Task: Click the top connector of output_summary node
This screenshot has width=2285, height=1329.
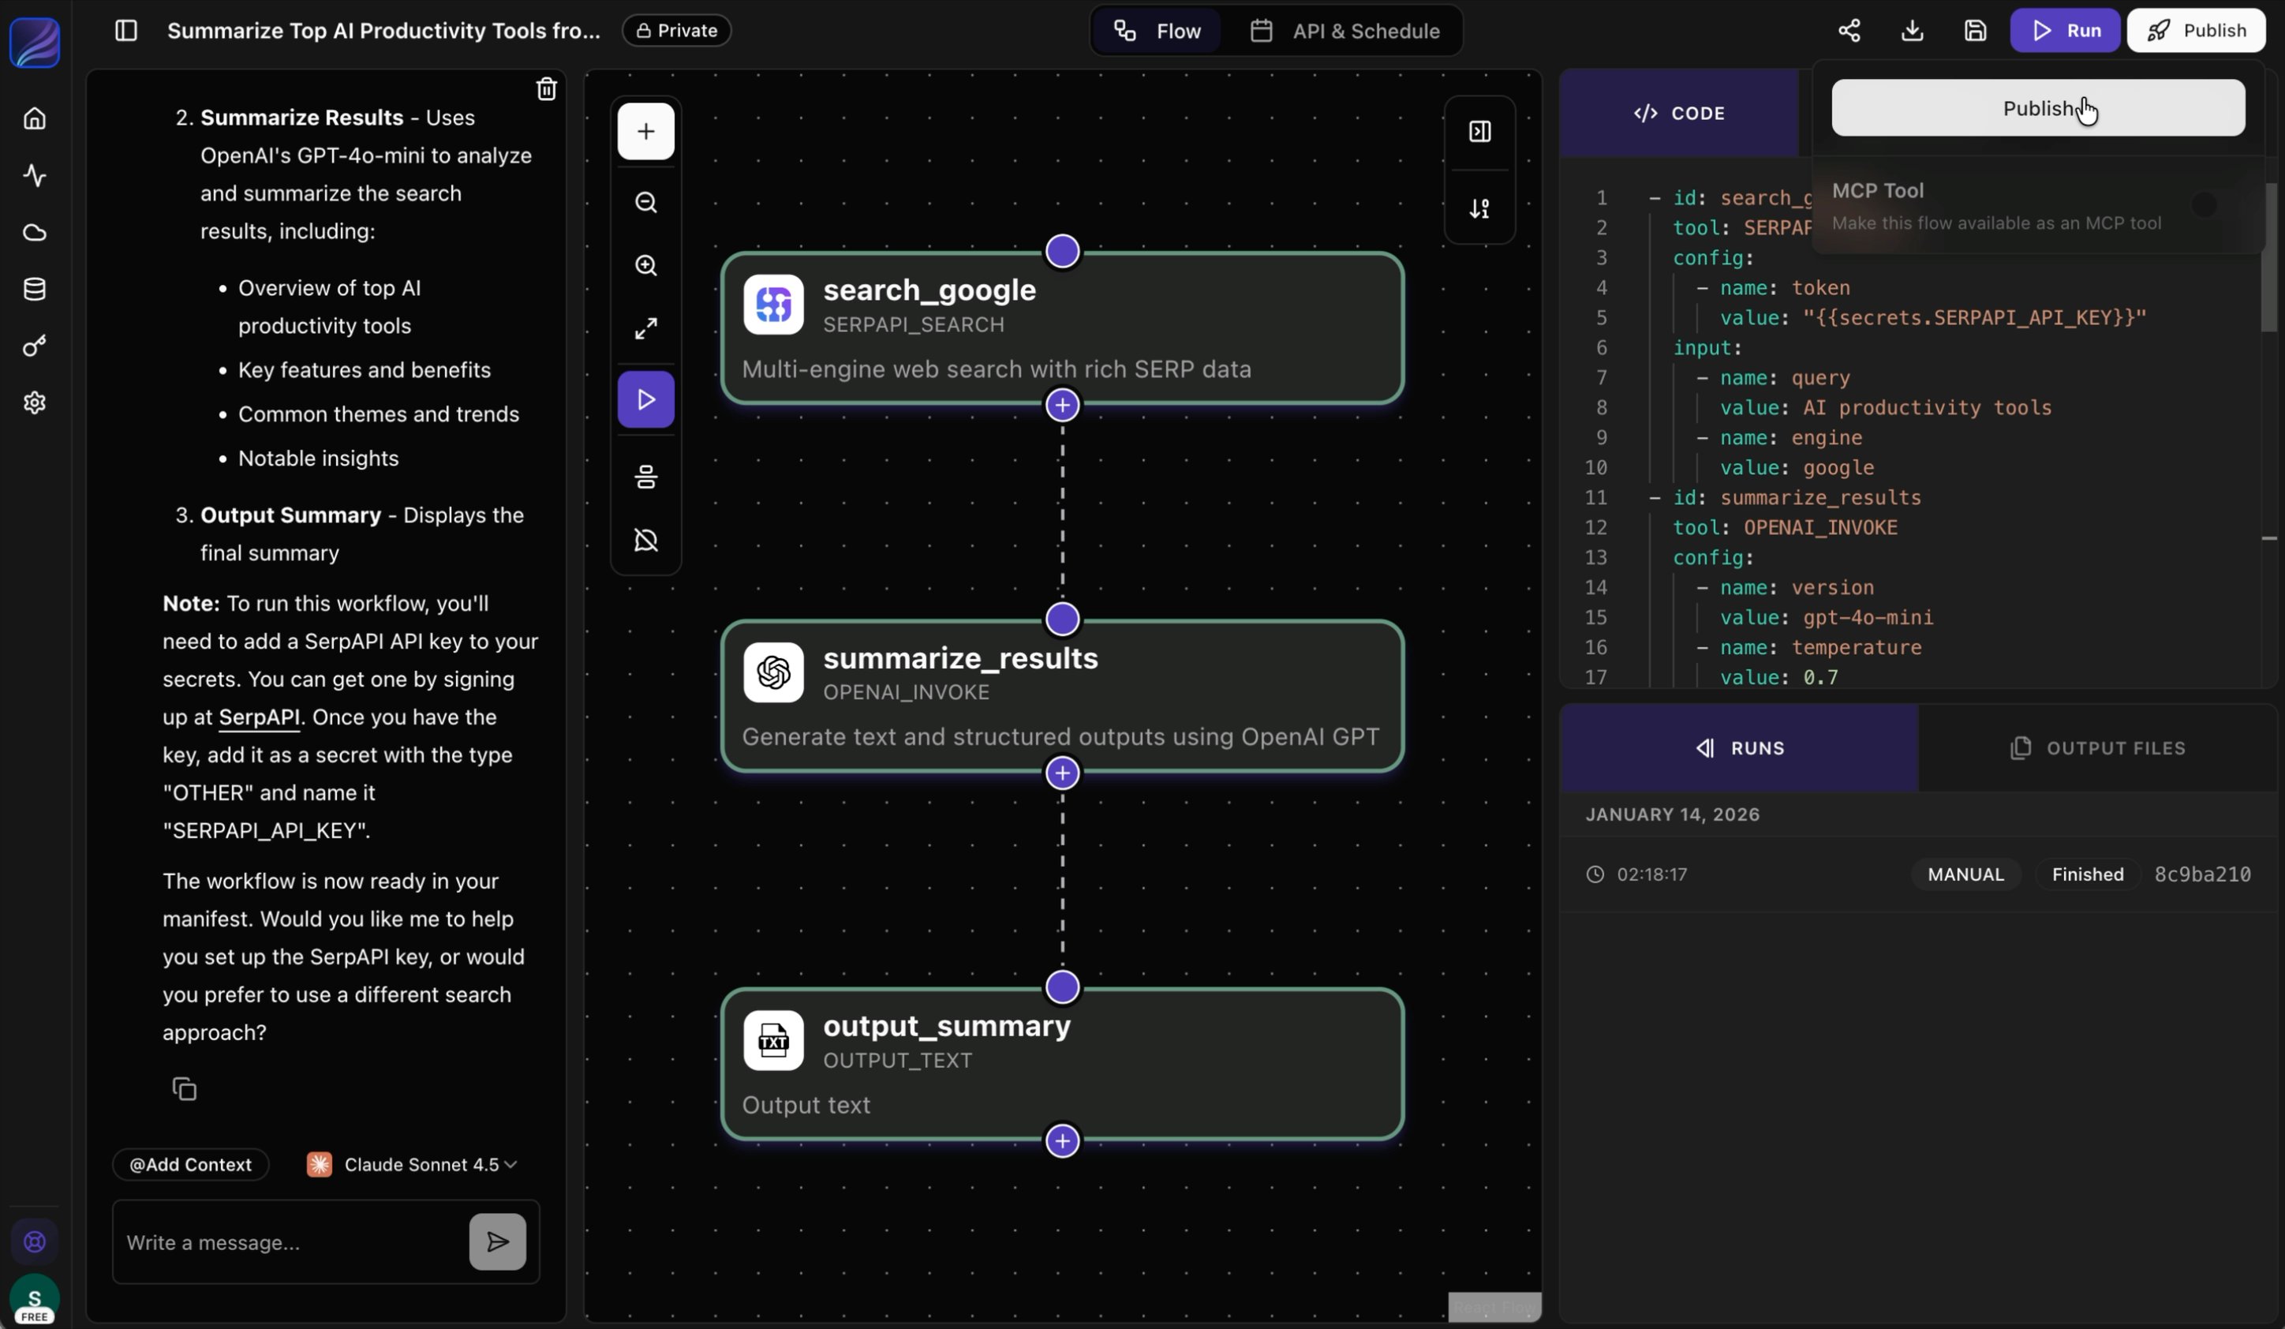Action: pos(1063,987)
